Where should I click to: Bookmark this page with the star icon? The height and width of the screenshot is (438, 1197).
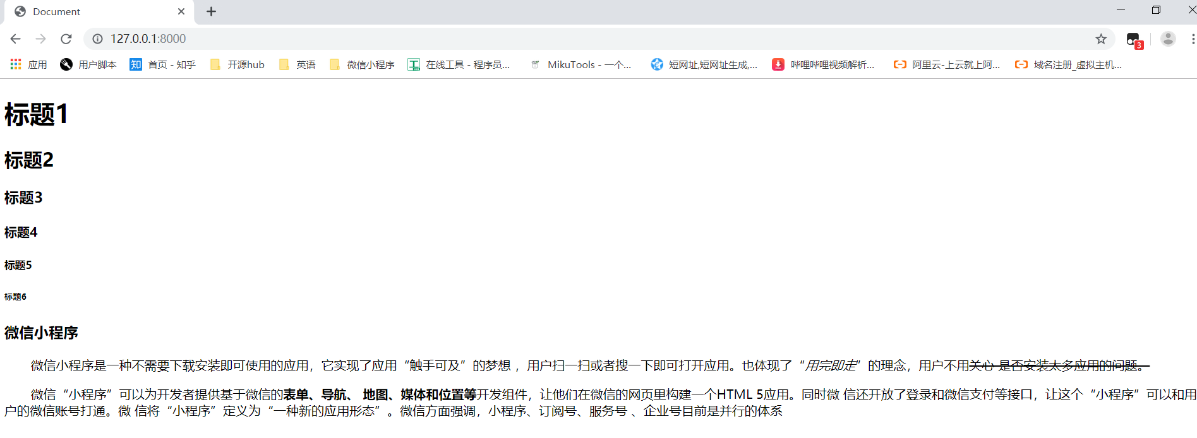[1101, 38]
